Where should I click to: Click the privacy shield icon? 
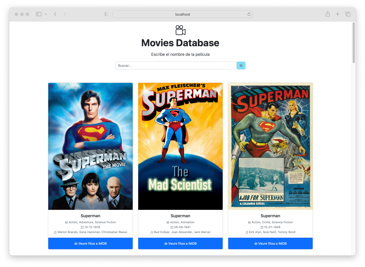coord(106,14)
